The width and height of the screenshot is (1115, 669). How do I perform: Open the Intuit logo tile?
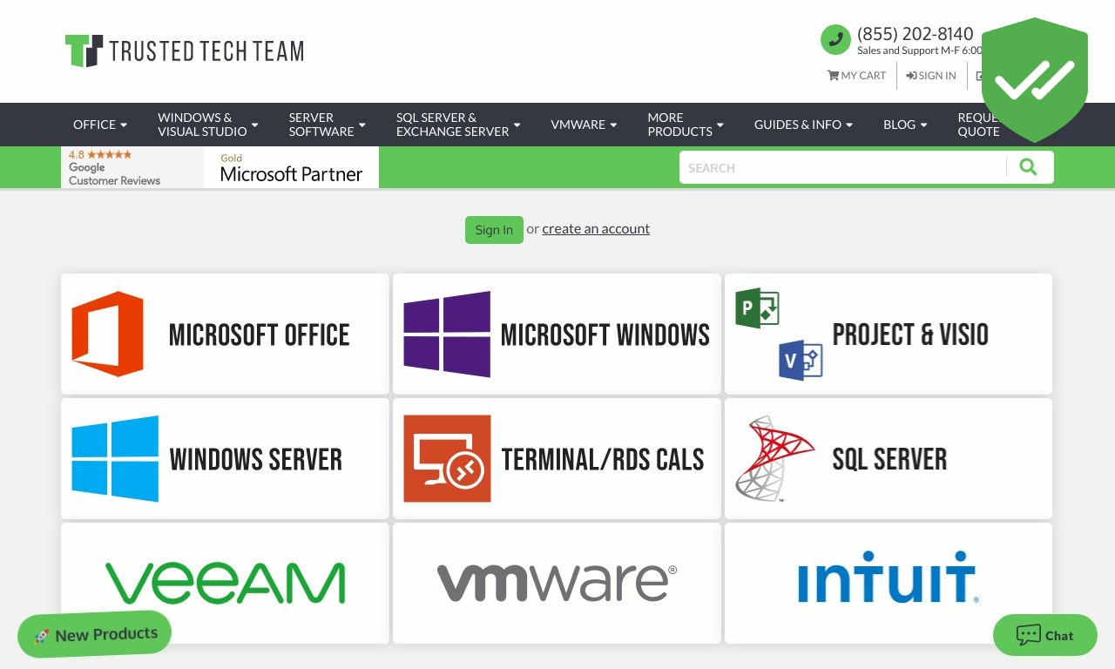[x=889, y=583]
